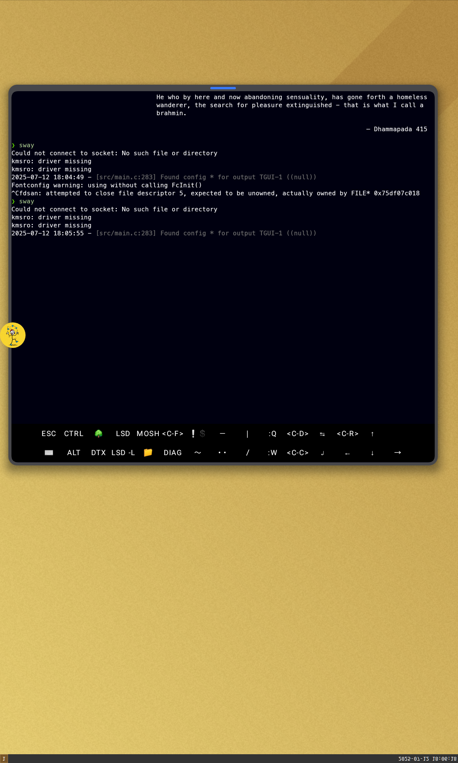This screenshot has width=458, height=763.
Task: Tap the :Q quit key
Action: 273,434
